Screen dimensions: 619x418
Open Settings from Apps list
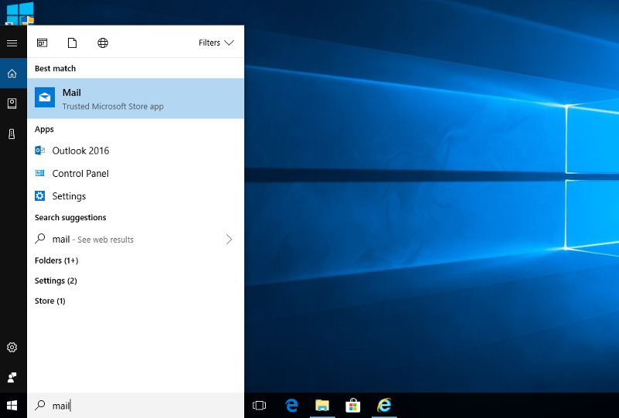tap(135, 196)
